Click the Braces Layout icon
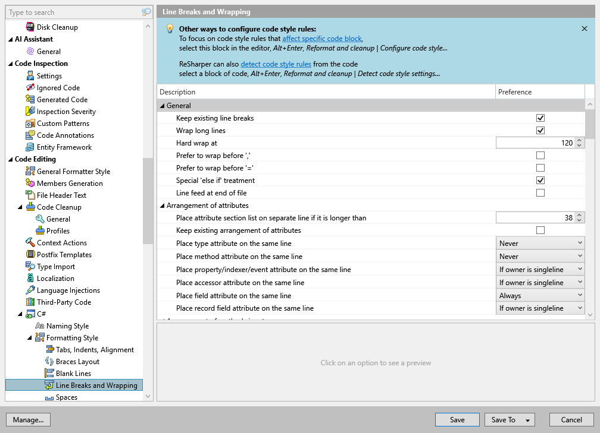This screenshot has height=433, width=600. pyautogui.click(x=50, y=362)
